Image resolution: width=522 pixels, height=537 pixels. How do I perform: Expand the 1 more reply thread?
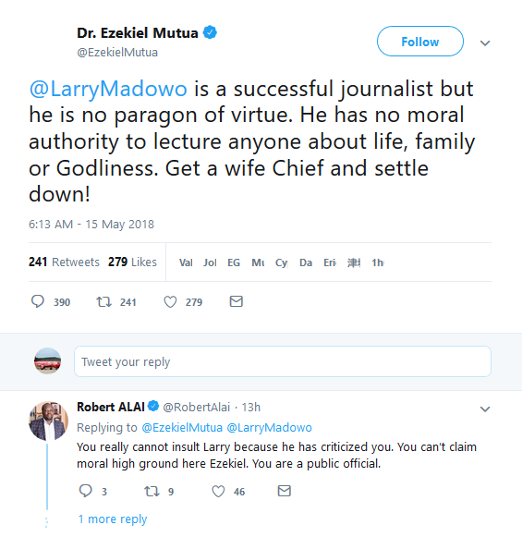(113, 519)
